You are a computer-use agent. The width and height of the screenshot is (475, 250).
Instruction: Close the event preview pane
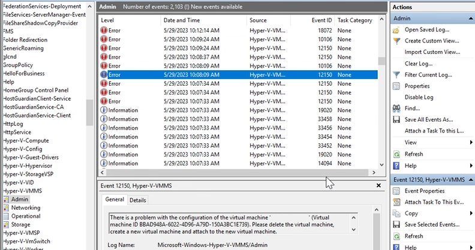[378, 185]
